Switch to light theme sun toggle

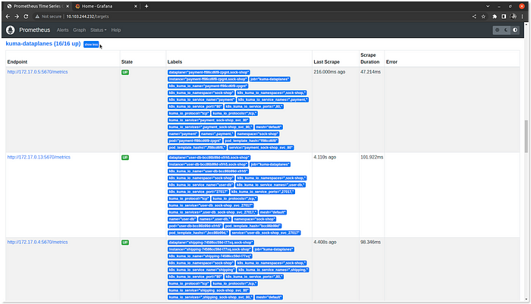(498, 30)
